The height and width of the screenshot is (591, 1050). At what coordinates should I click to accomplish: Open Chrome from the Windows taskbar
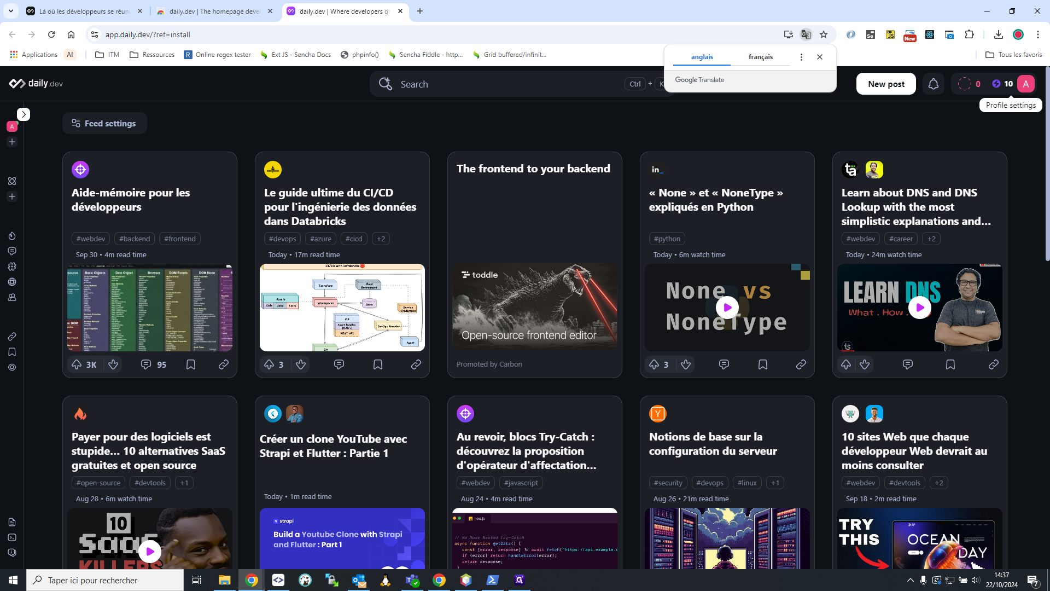(x=252, y=580)
